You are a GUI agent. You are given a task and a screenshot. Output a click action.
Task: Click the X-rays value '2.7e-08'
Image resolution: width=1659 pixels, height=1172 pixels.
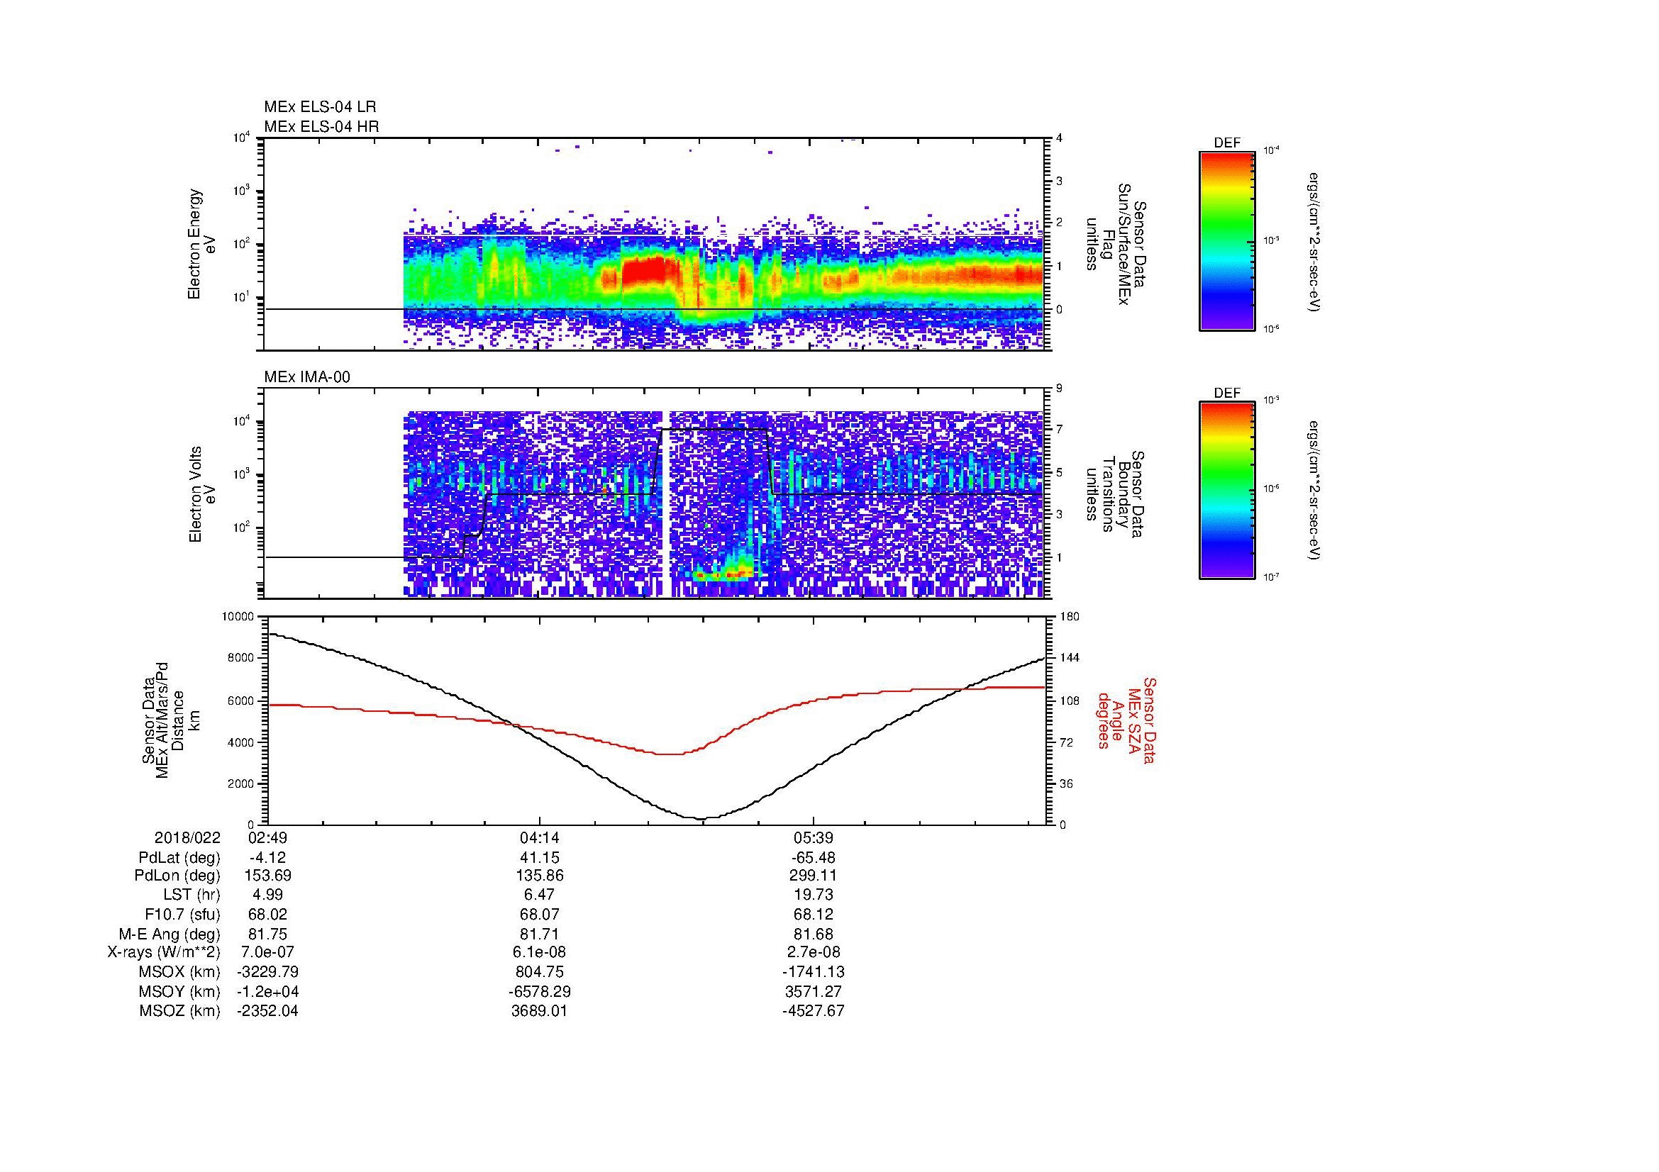pos(814,952)
